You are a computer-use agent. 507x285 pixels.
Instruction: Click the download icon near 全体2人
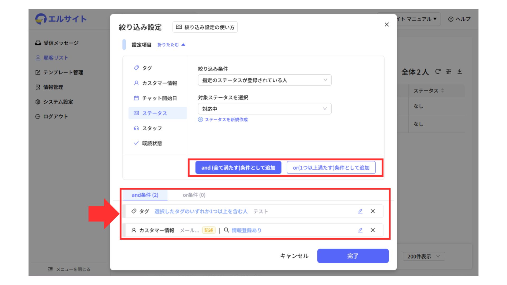459,72
